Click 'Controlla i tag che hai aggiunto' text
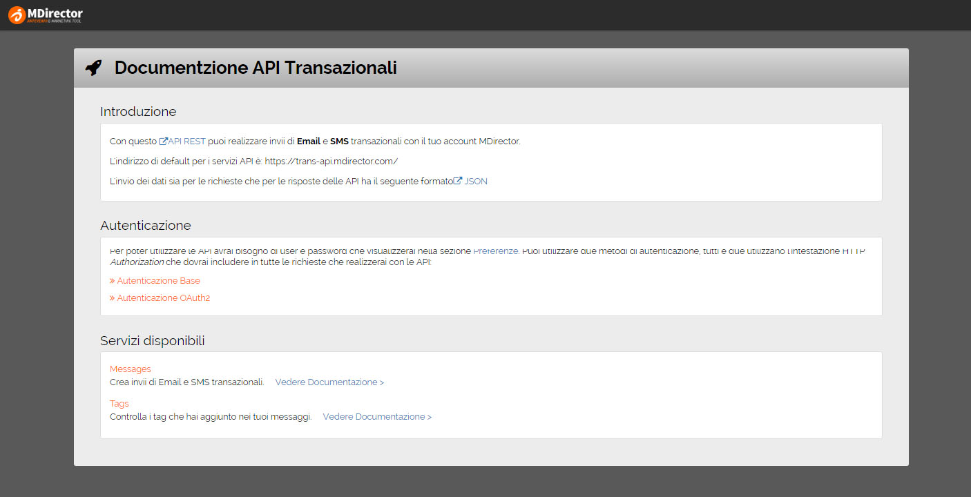 pos(211,417)
